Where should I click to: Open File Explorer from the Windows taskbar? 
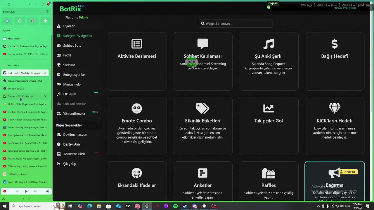(x=99, y=206)
